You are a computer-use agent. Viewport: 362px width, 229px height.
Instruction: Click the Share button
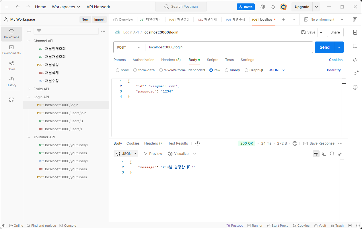click(335, 32)
